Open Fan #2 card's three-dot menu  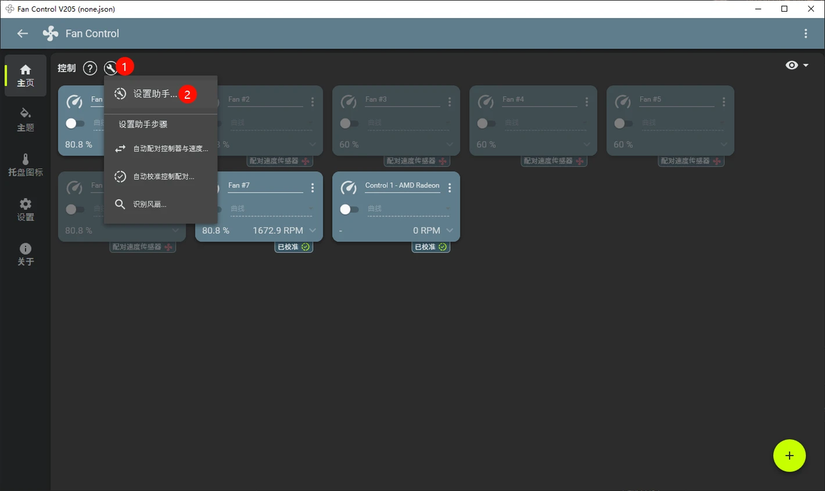313,102
